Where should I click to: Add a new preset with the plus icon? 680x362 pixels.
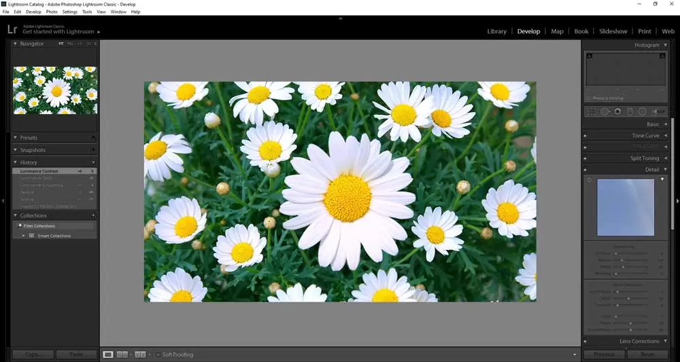93,138
